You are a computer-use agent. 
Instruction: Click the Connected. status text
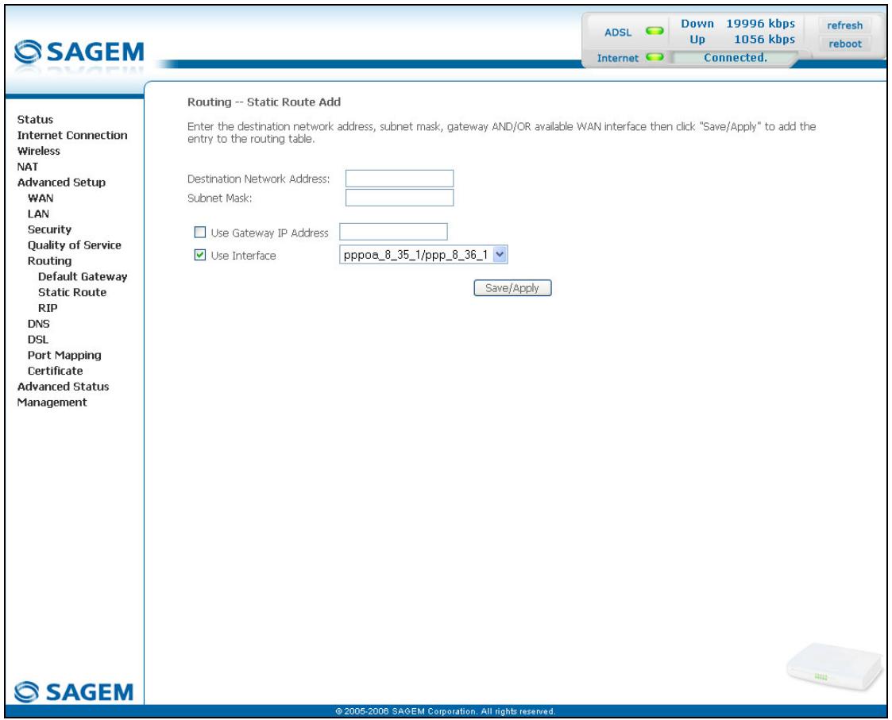point(735,57)
